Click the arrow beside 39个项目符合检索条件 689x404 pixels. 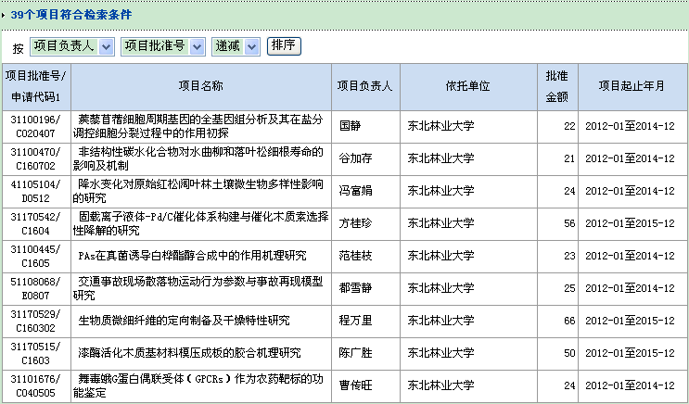point(4,15)
